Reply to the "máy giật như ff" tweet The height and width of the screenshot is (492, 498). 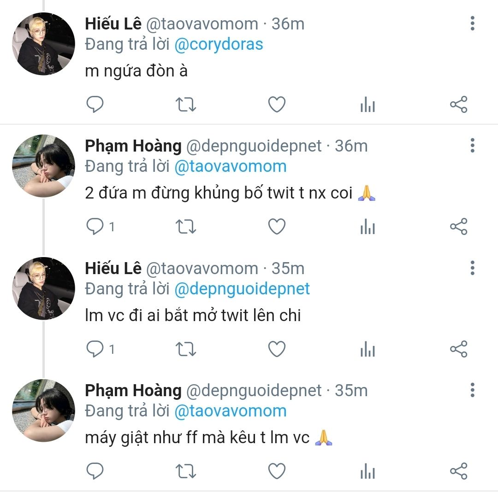(x=95, y=471)
